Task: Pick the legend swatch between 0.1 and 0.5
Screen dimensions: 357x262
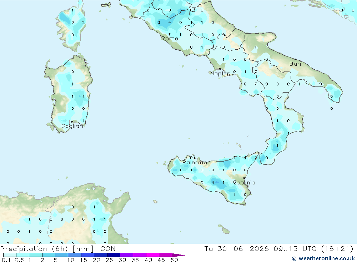Action: 10,255
